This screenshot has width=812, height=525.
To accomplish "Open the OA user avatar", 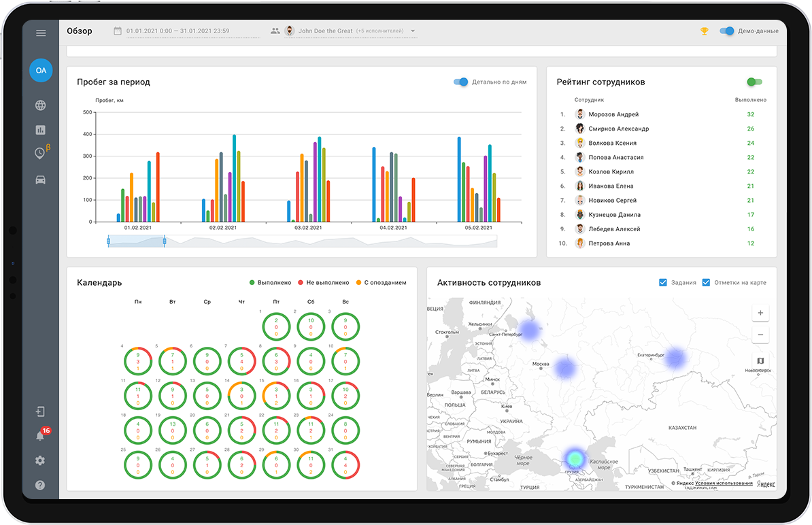I will point(41,71).
